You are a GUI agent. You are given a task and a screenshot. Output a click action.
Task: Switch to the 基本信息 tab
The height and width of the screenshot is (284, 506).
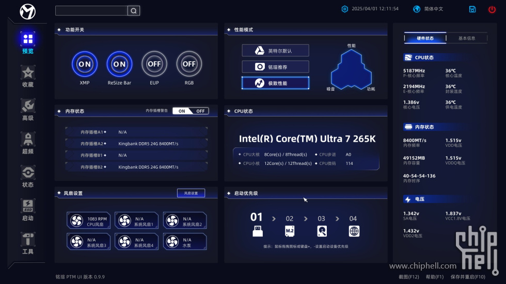coord(467,38)
